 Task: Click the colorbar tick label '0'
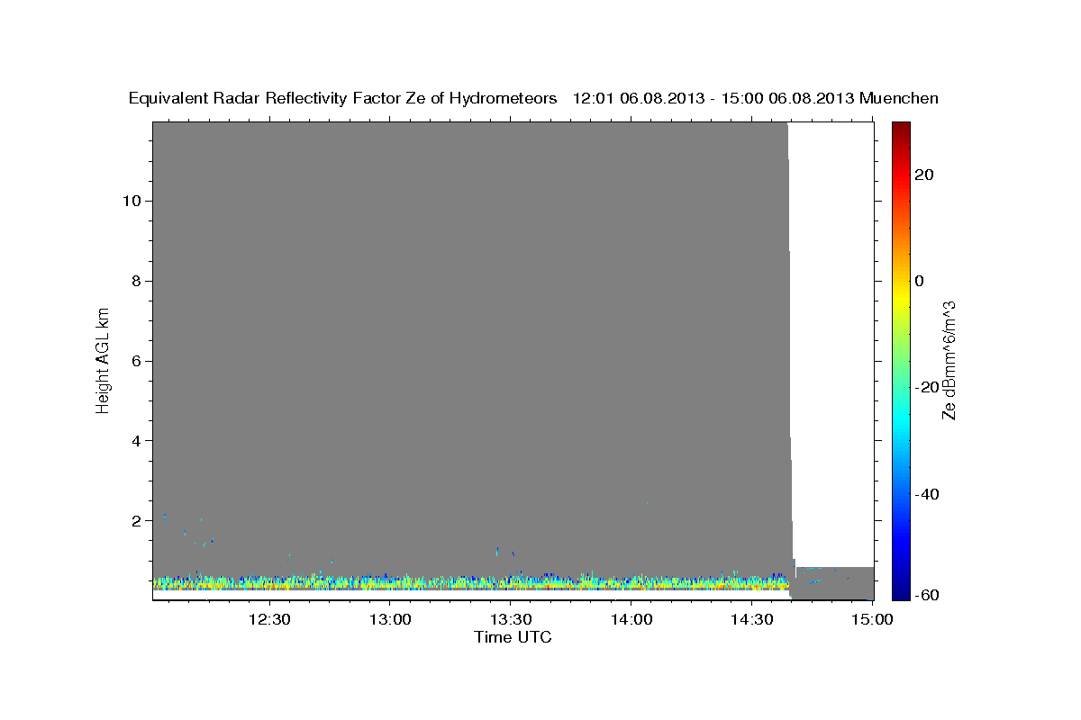click(920, 281)
